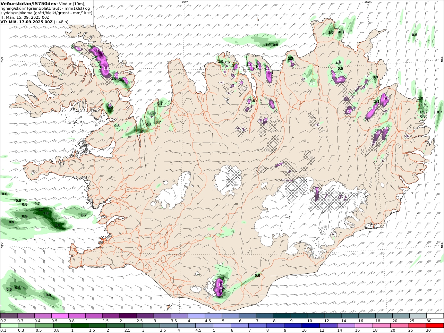Screen dimensions: 444x333
Task: Click the 'IT: Mán. 15. 09. 2025 00Z' line
Action: 24,17
